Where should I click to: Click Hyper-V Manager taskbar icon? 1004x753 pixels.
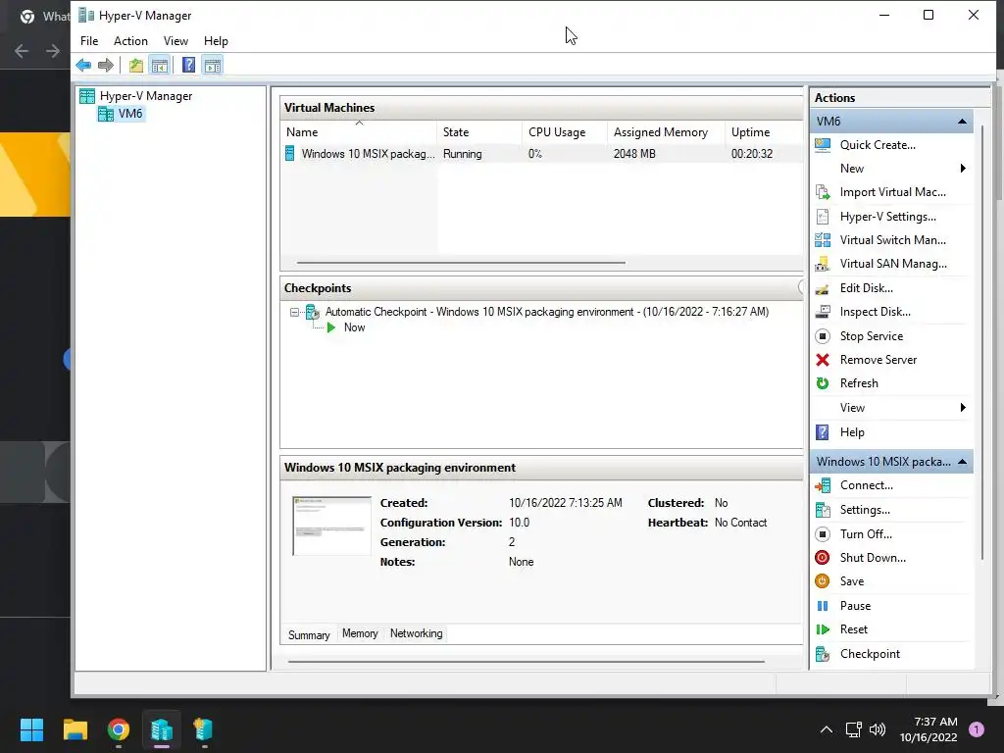click(162, 729)
